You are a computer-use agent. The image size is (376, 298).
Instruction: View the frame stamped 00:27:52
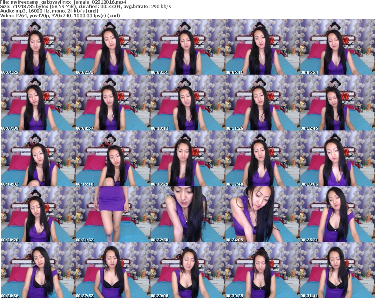pyautogui.click(x=113, y=270)
